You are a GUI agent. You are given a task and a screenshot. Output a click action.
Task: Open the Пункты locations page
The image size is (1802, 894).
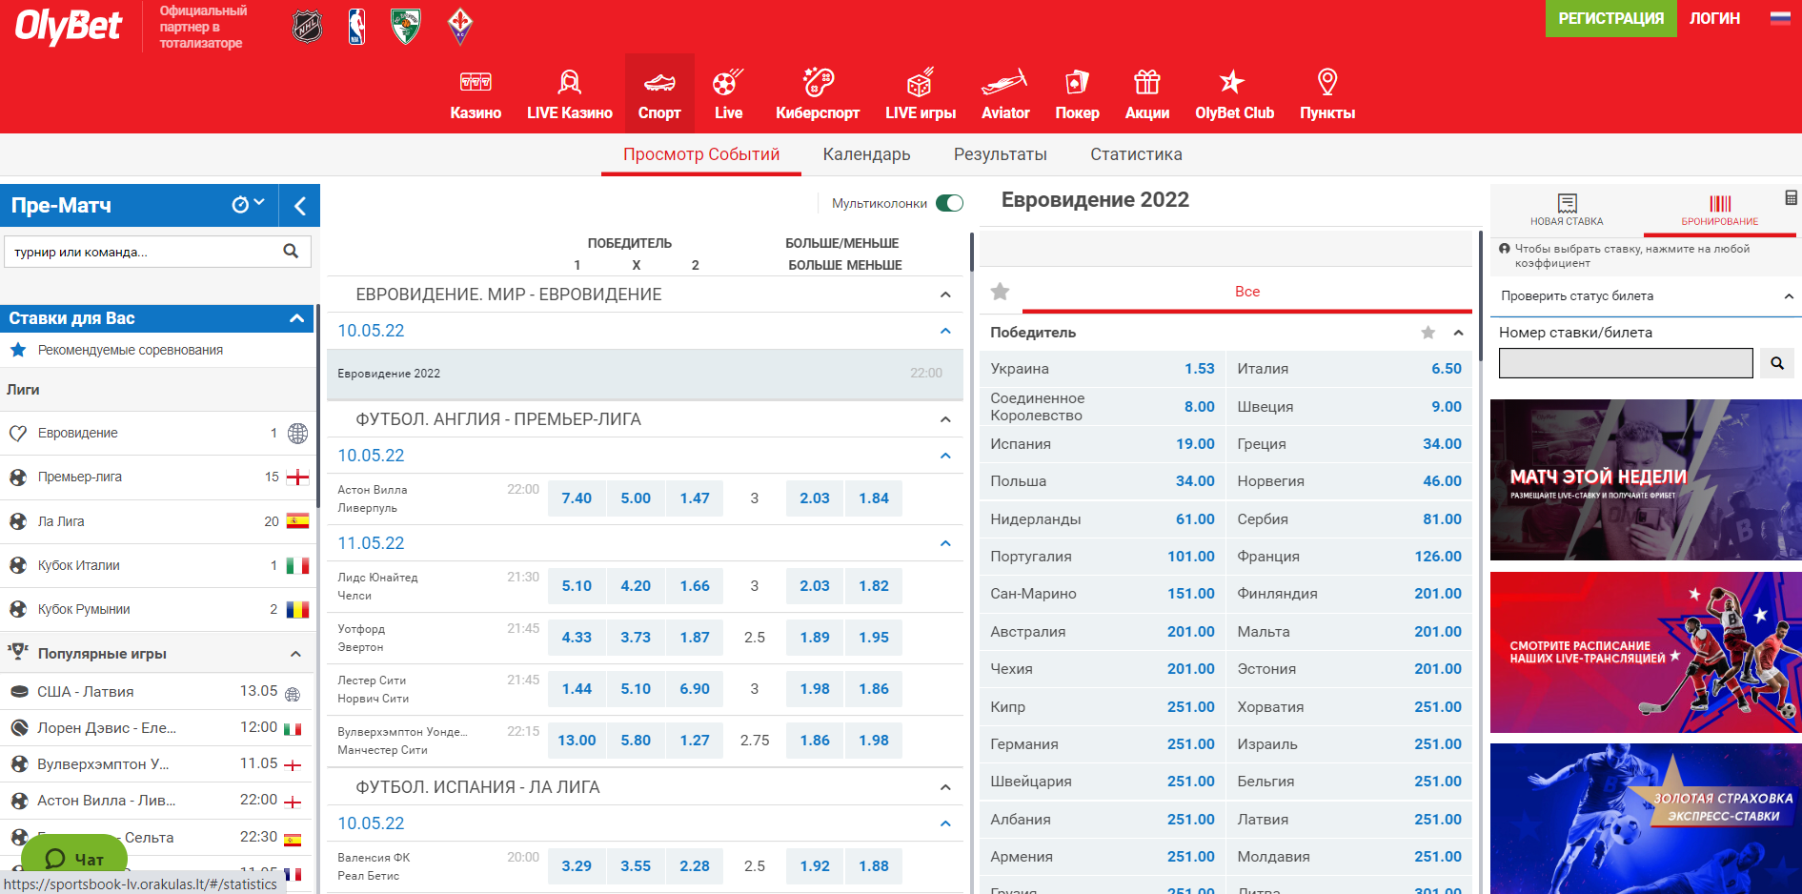(x=1327, y=95)
